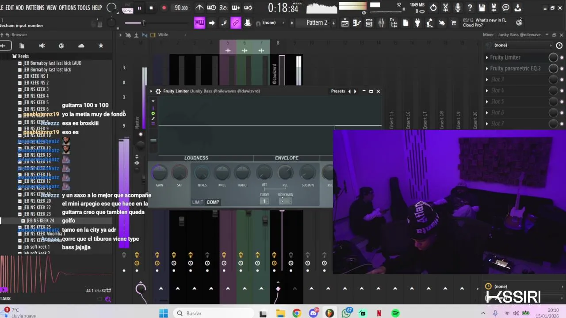Open the audio editor scissors icon
The height and width of the screenshot is (318, 566).
(446, 8)
